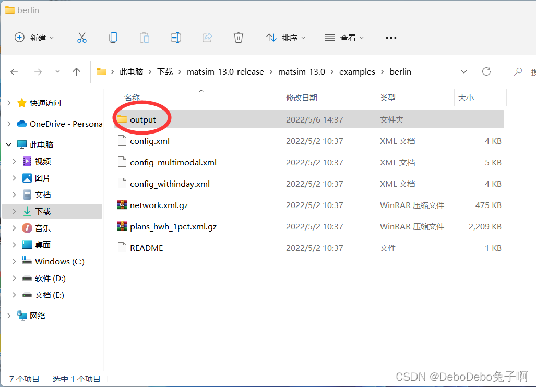The height and width of the screenshot is (387, 536).
Task: Click the config_multimodal.xml file icon
Action: click(x=122, y=162)
